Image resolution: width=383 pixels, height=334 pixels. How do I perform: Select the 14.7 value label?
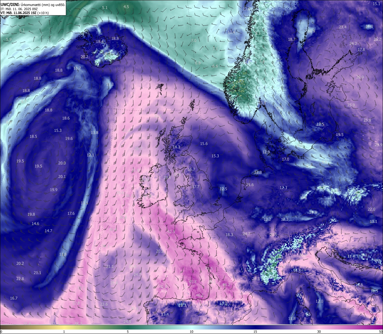pyautogui.click(x=48, y=231)
